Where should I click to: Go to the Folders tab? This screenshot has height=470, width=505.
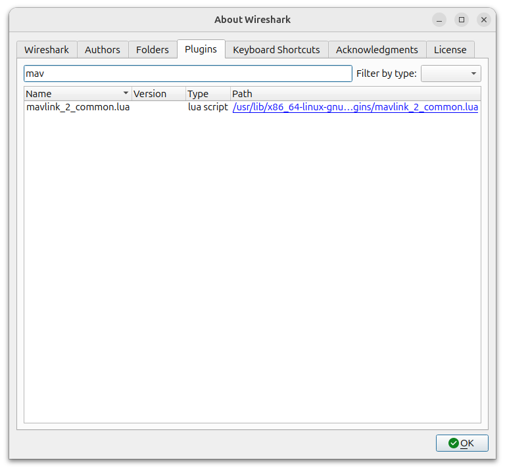[x=153, y=50]
